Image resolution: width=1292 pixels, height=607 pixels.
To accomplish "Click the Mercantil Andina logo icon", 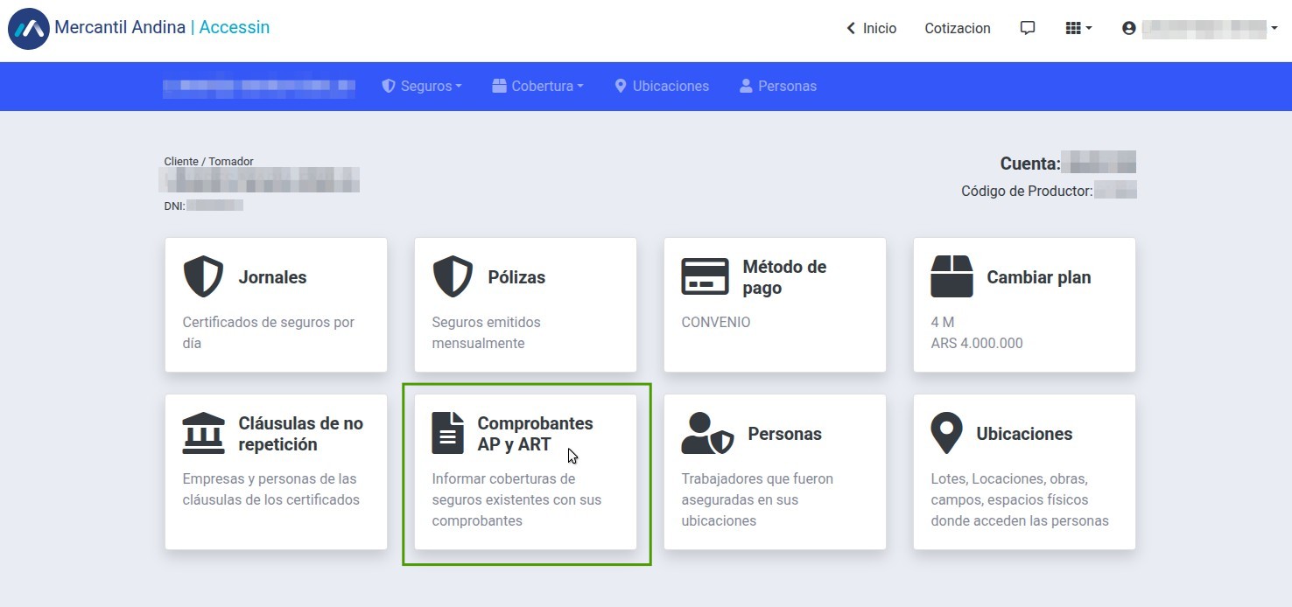I will coord(28,29).
